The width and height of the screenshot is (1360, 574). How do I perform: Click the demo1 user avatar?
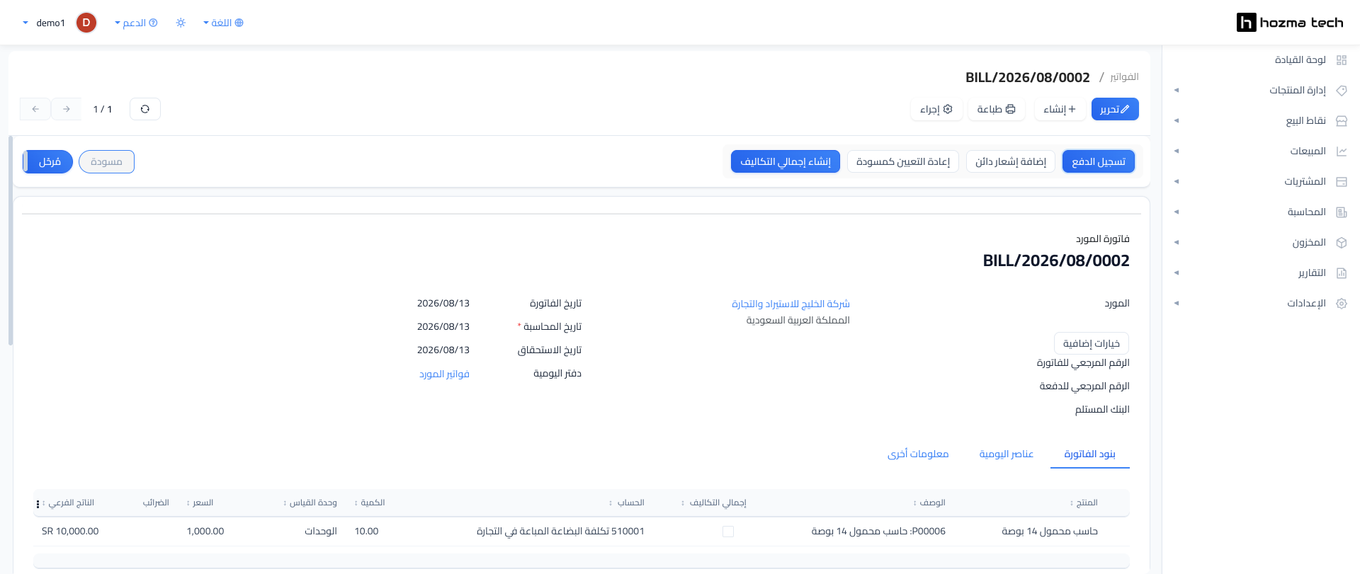(86, 23)
